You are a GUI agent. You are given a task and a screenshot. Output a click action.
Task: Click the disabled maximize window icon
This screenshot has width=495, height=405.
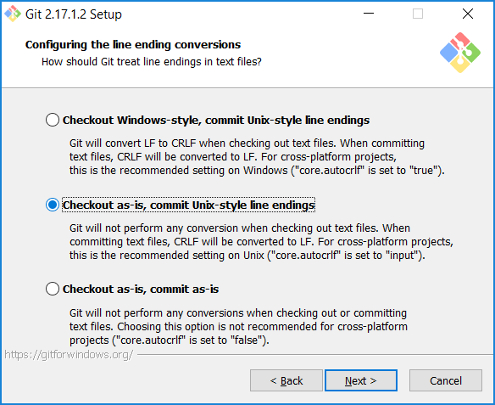[418, 14]
